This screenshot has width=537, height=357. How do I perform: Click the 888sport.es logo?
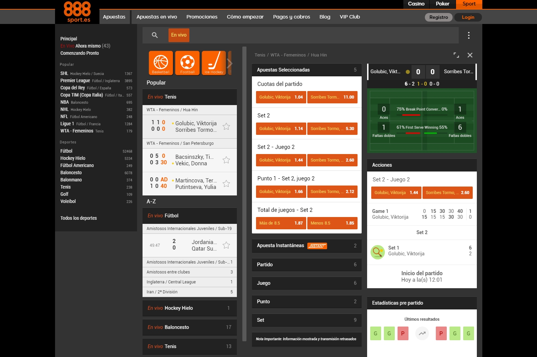(77, 12)
